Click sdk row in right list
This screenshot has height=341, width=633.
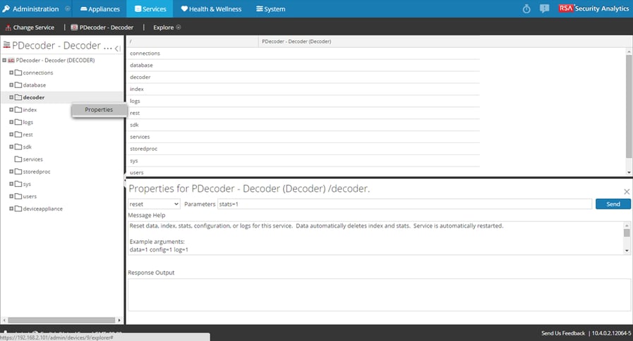303,125
